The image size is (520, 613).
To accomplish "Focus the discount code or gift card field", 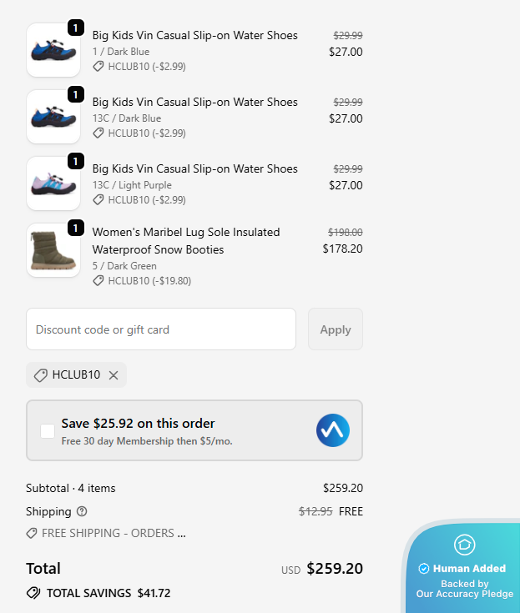I will pyautogui.click(x=161, y=329).
